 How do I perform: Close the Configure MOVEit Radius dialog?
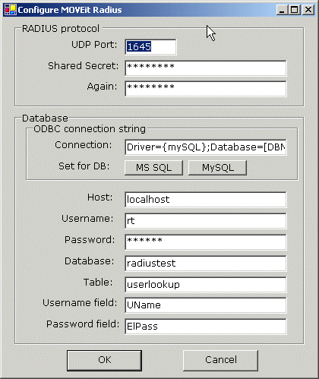coord(308,10)
